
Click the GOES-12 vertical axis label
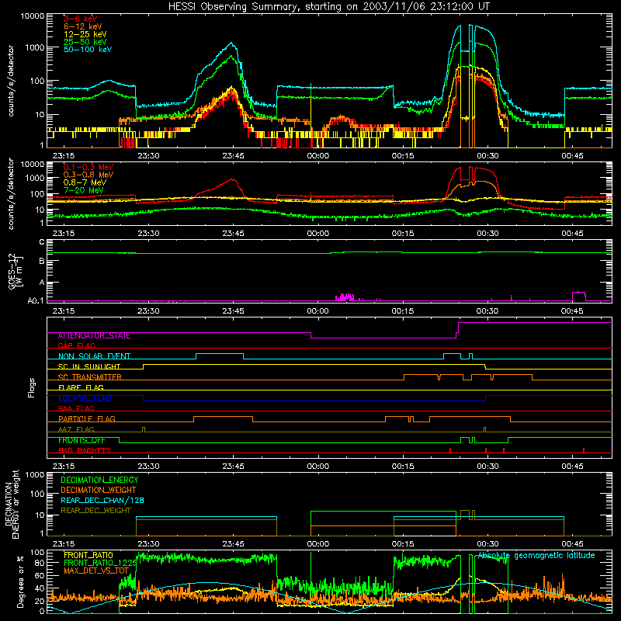pyautogui.click(x=15, y=271)
